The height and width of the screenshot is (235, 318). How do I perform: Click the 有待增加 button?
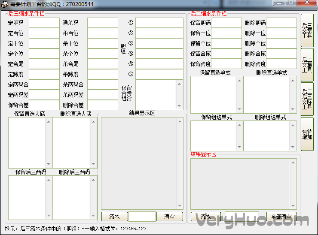307,134
